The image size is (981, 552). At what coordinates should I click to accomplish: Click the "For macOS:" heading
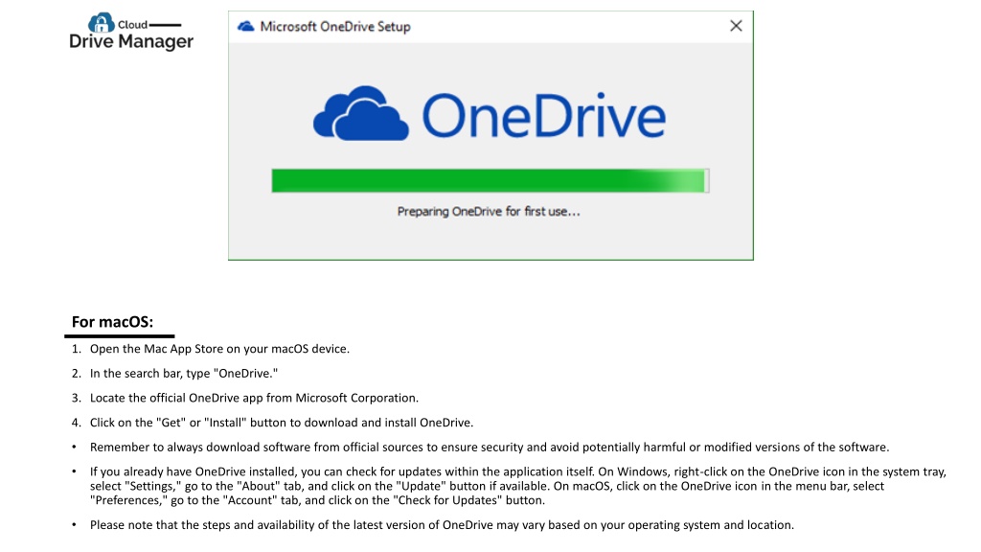tap(113, 322)
